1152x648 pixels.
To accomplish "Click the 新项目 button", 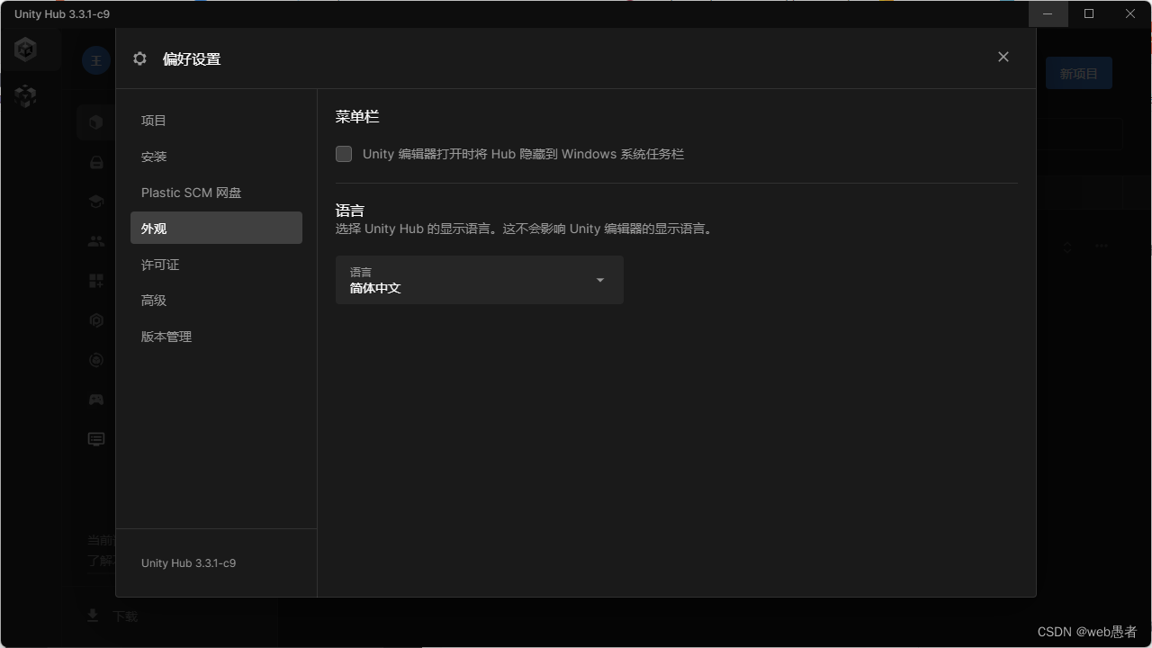I will pos(1078,73).
